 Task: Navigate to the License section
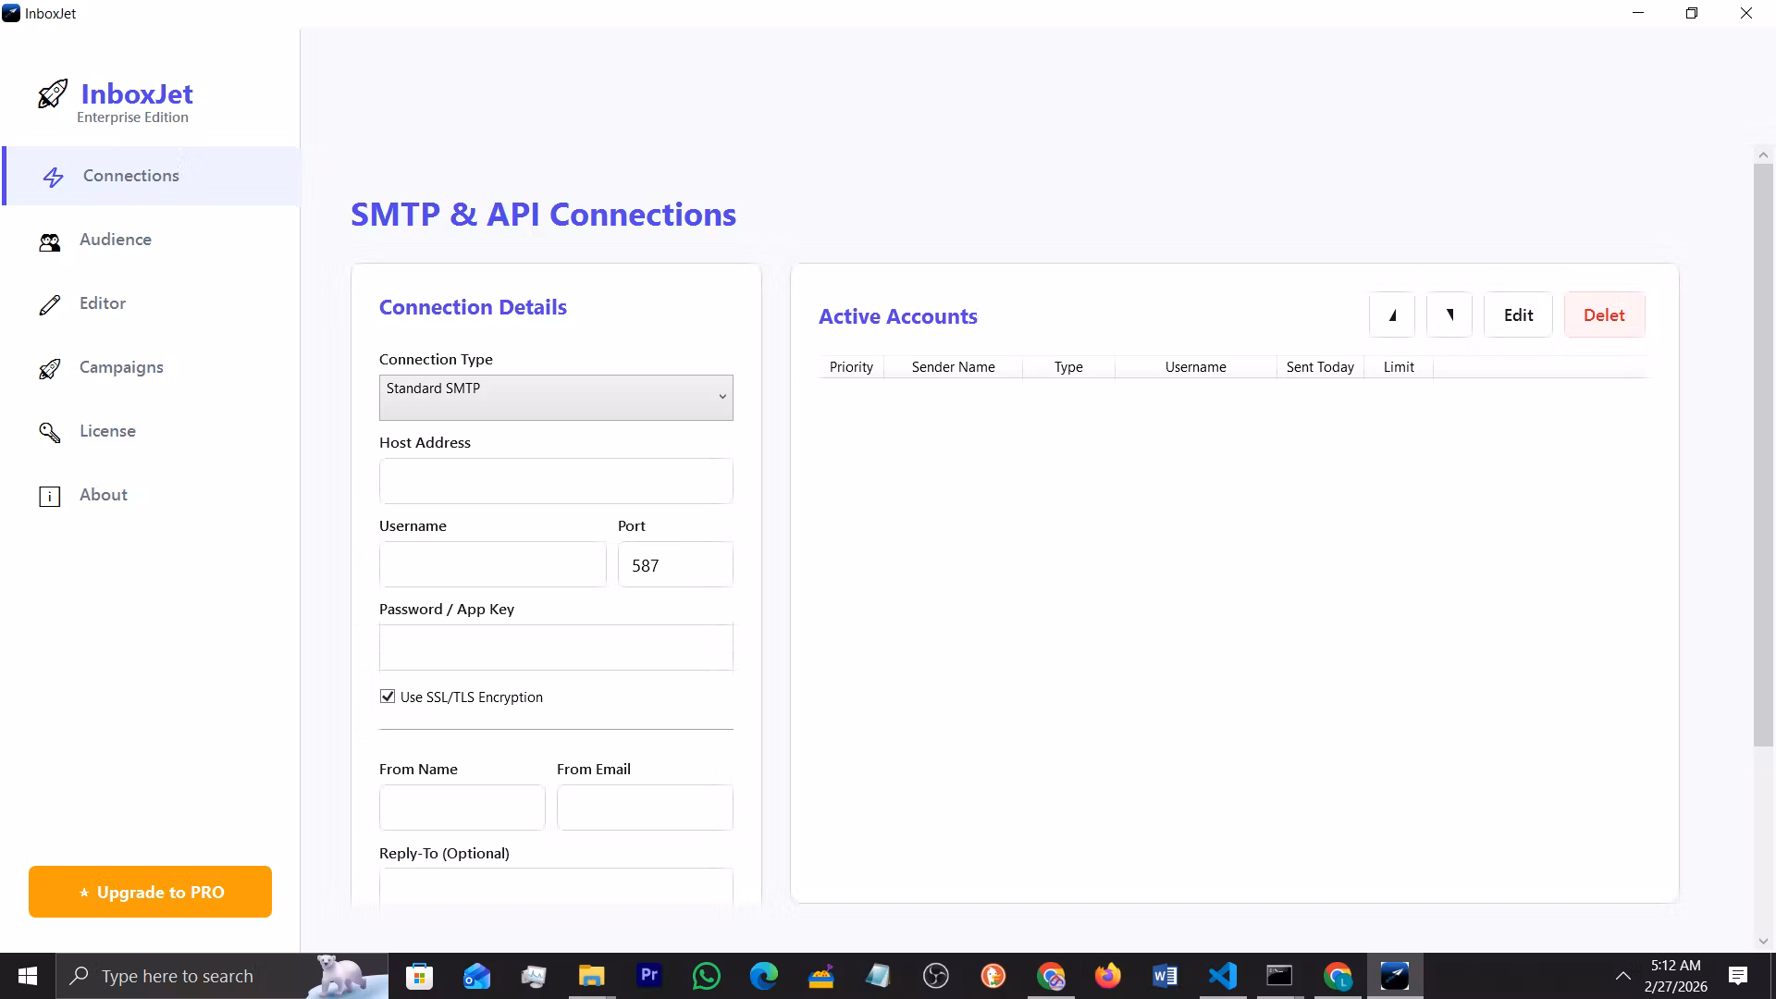(152, 431)
